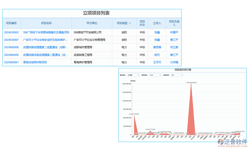Screen dimensions: 250x150
Task: Click 项目负责人 付伟璐
Action: tap(174, 62)
